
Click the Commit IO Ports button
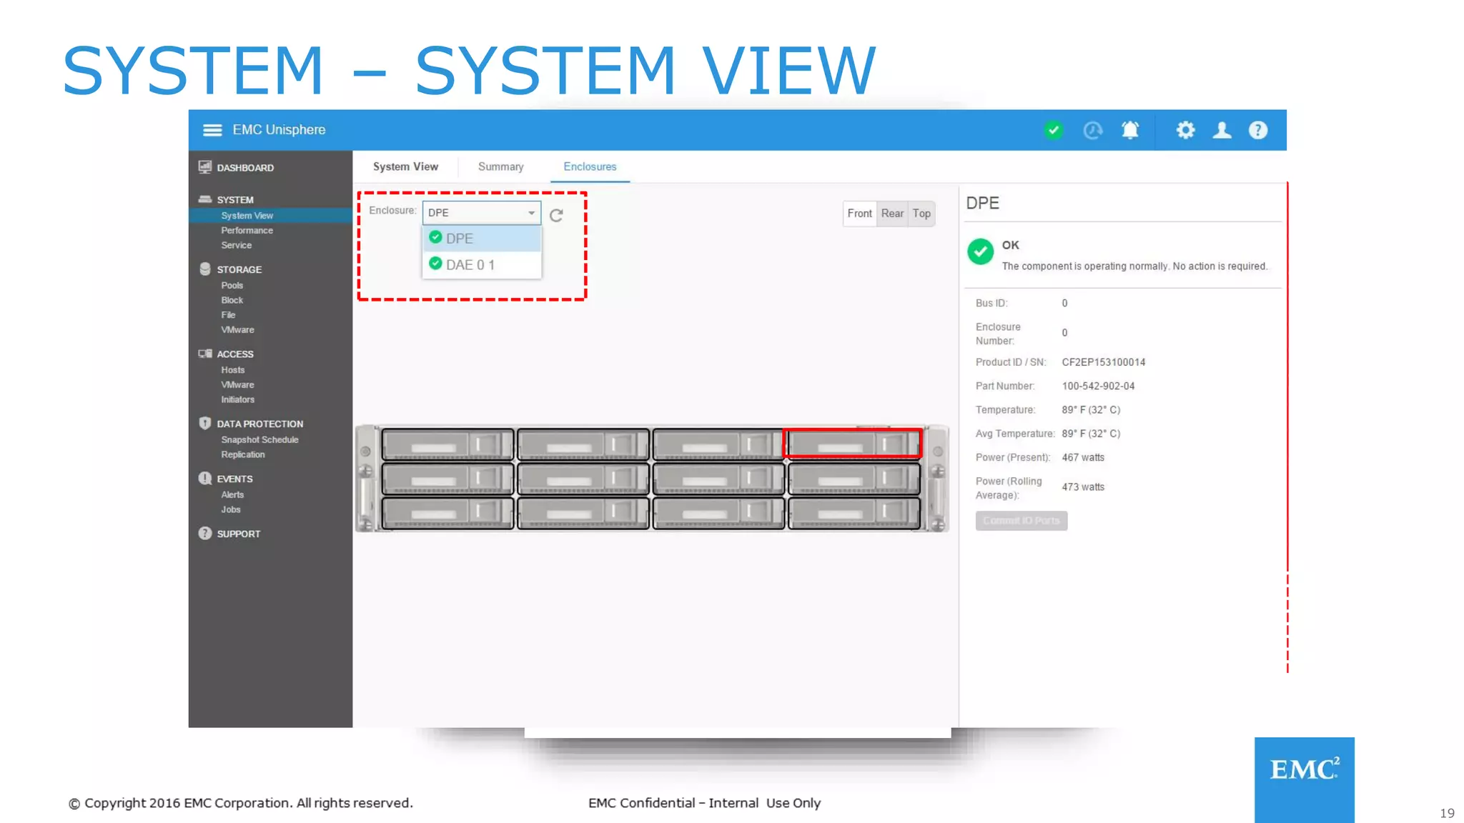point(1022,521)
